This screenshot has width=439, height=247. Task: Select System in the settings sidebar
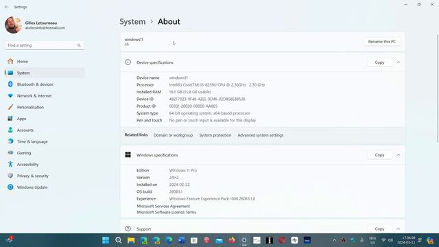[44, 73]
